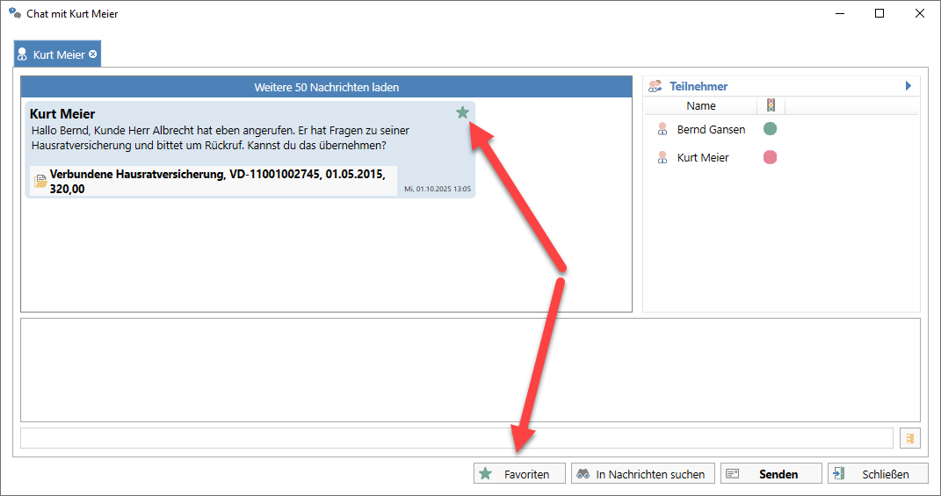
Task: Toggle favorite star on Kurt Meier's message
Action: click(x=462, y=112)
